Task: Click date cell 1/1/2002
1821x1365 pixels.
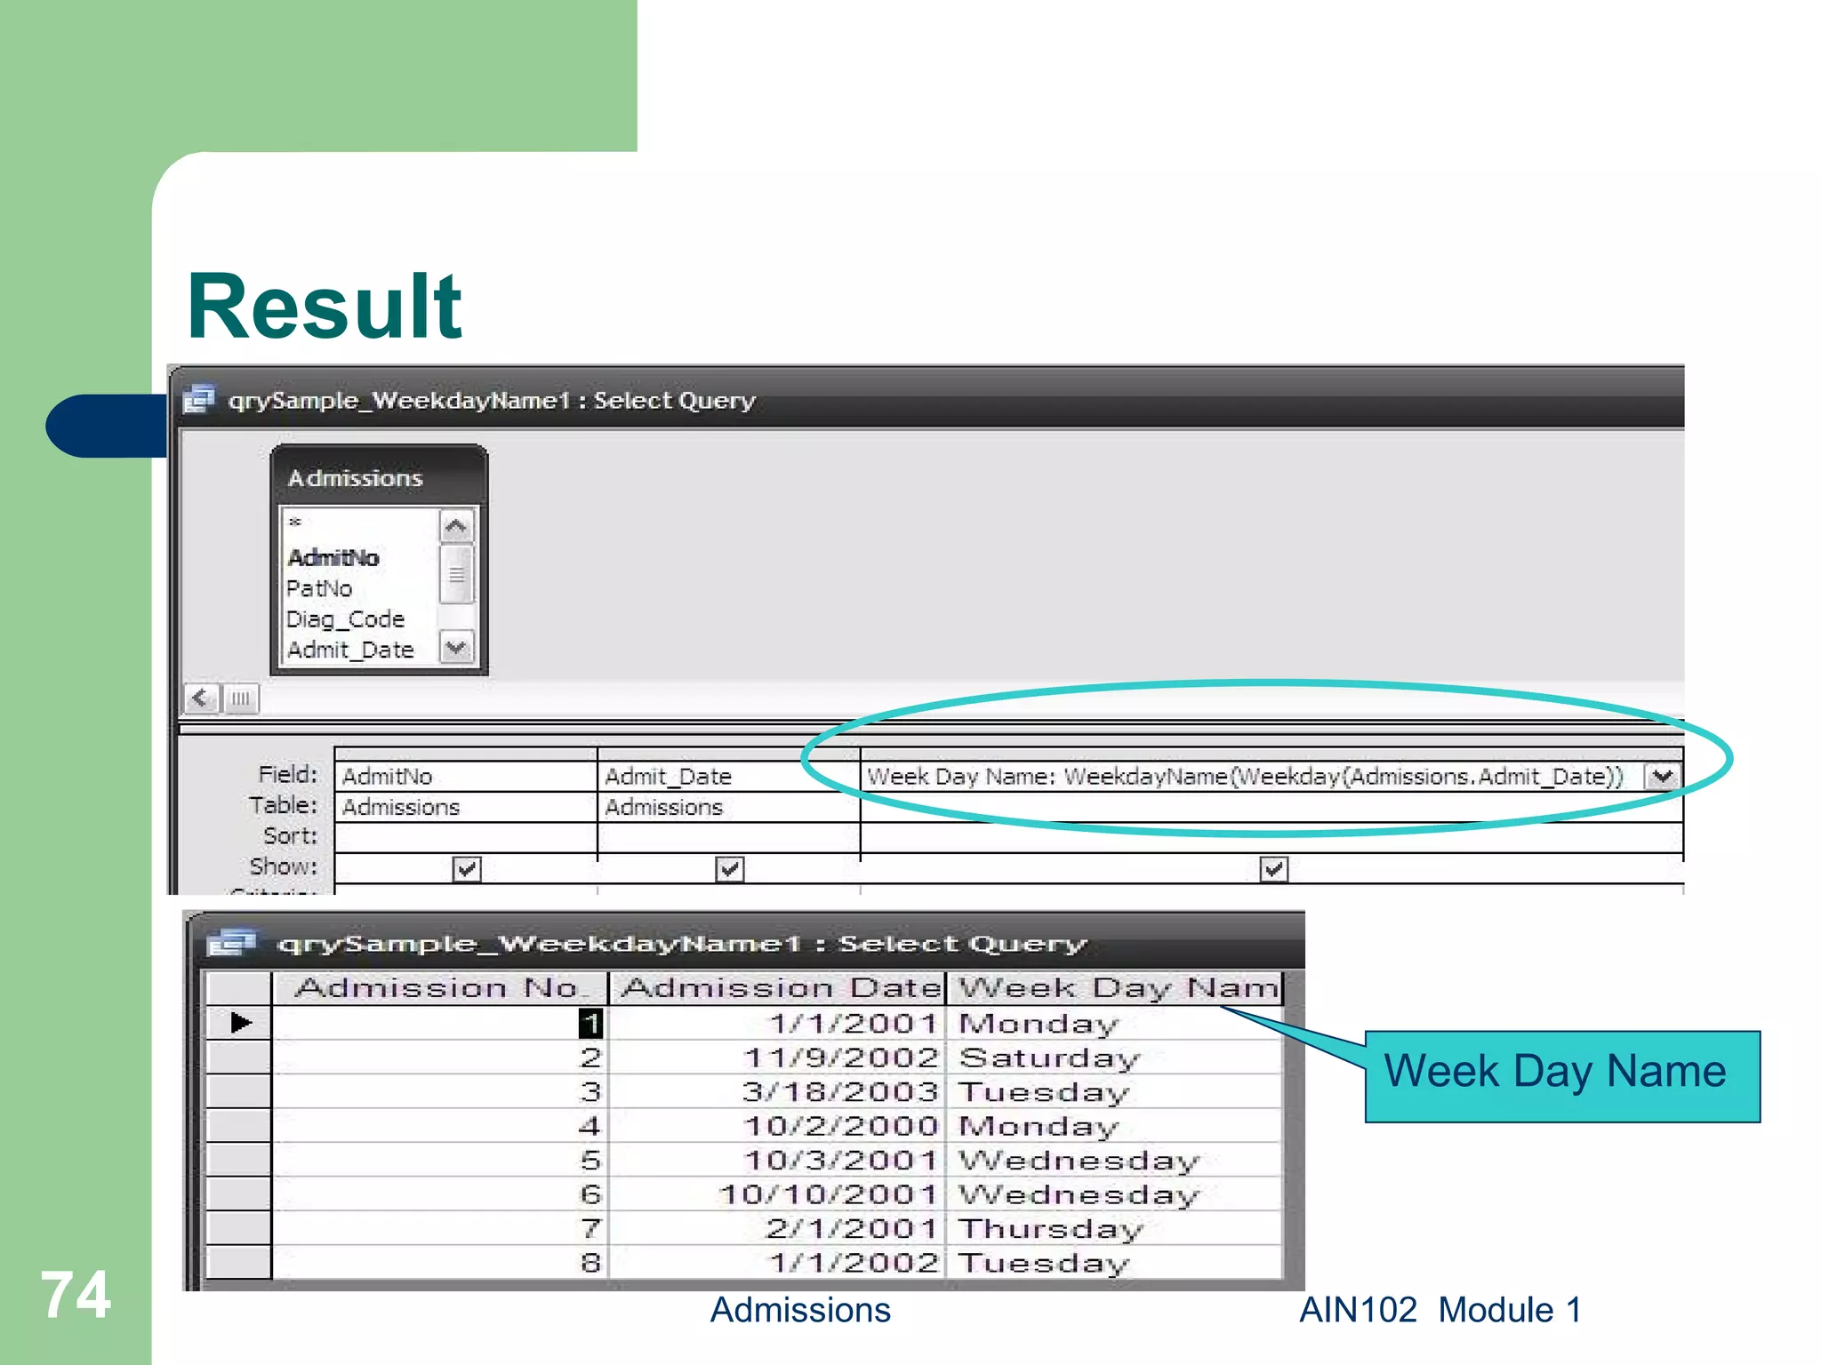Action: [x=777, y=1262]
